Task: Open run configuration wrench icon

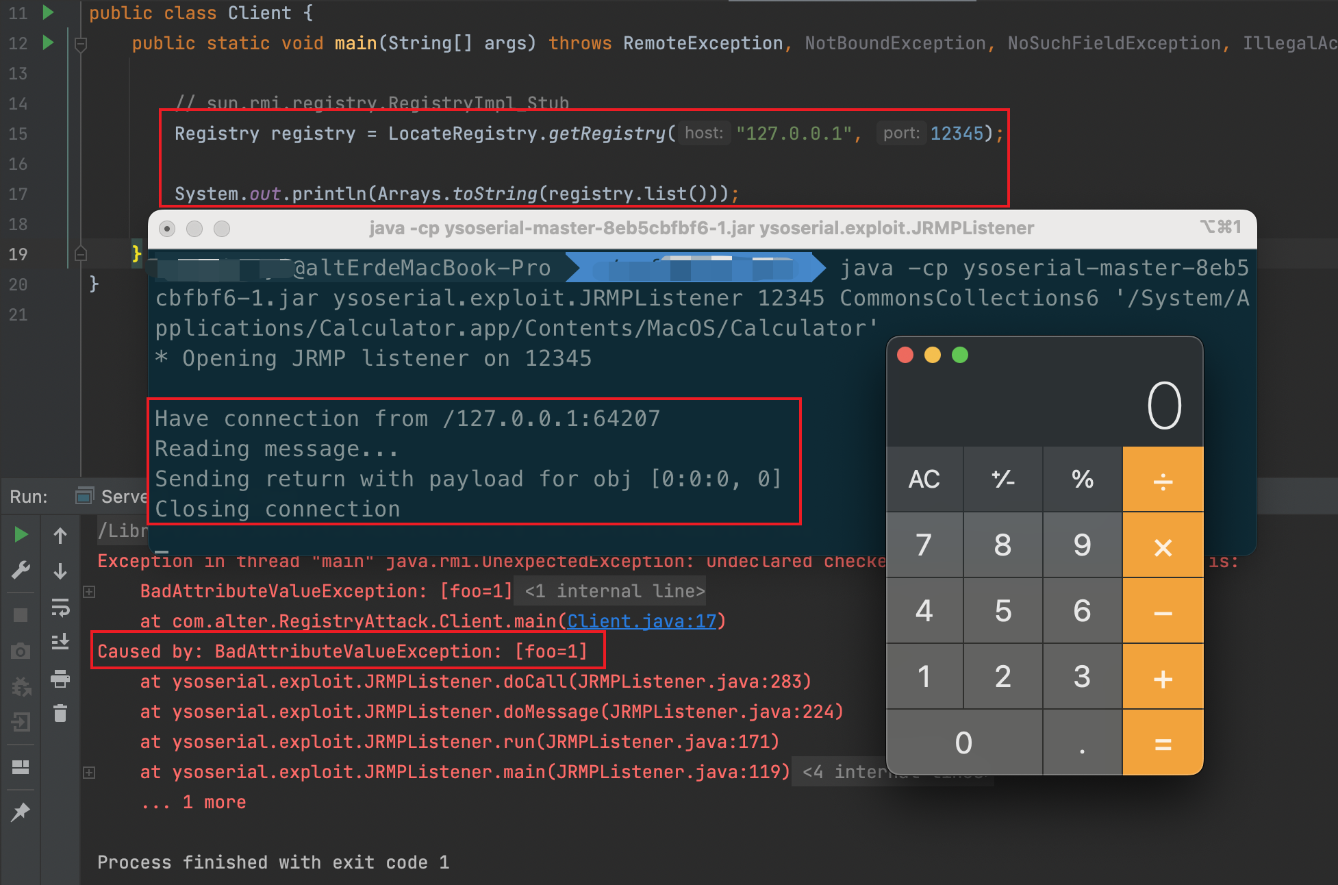Action: pyautogui.click(x=21, y=570)
